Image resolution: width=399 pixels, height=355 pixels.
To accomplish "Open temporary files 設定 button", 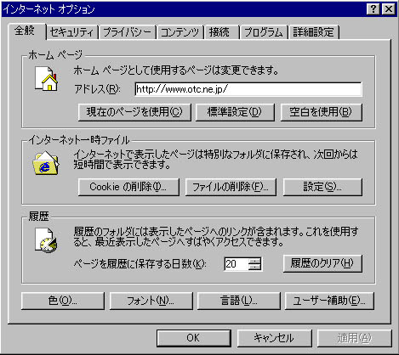I will [322, 187].
